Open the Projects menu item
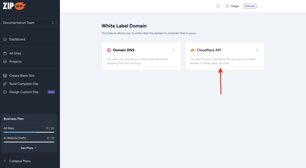 [x=15, y=61]
